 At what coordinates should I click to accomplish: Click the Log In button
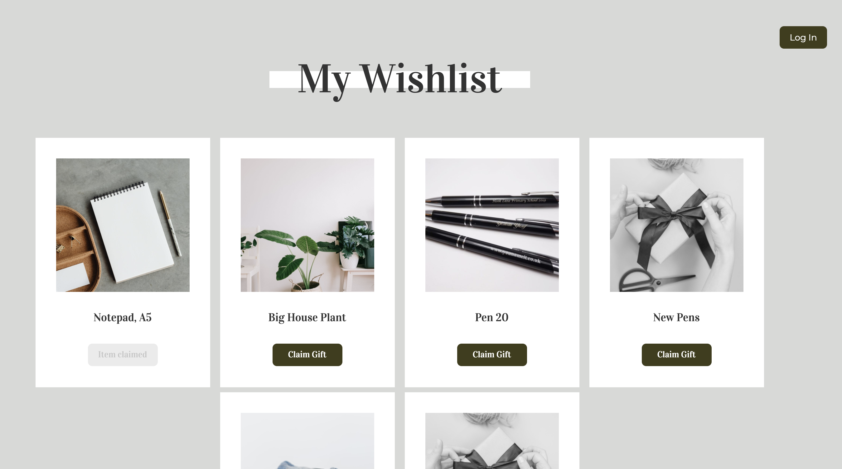click(x=803, y=37)
